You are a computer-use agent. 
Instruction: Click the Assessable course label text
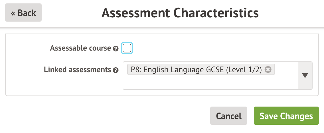coord(80,48)
